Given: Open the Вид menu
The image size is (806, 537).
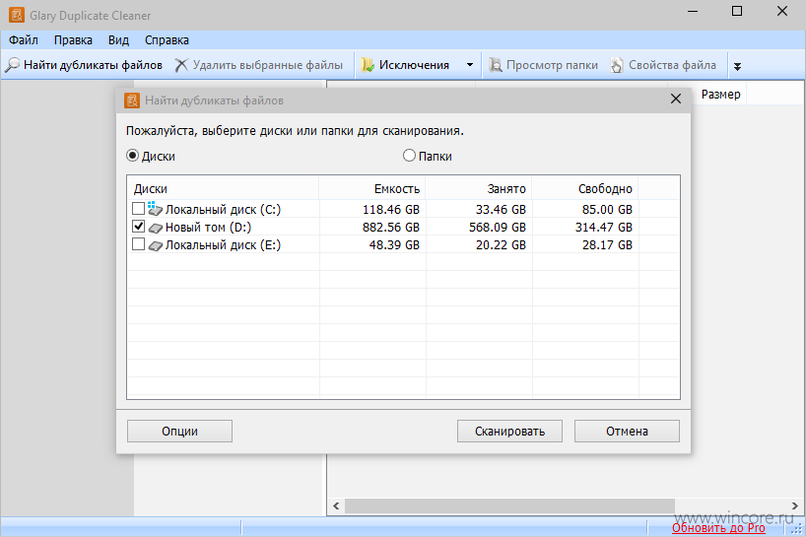Looking at the screenshot, I should (x=118, y=40).
